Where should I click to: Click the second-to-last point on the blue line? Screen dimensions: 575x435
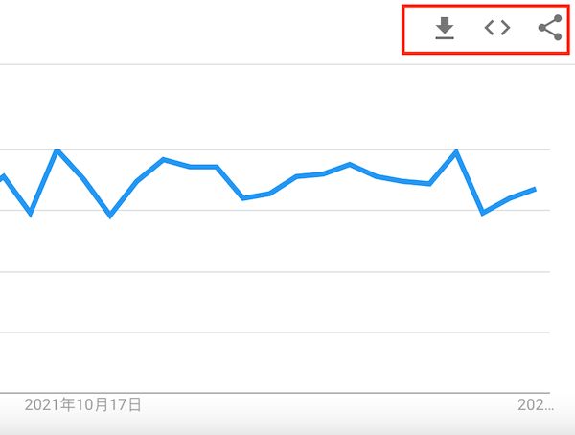tap(510, 198)
